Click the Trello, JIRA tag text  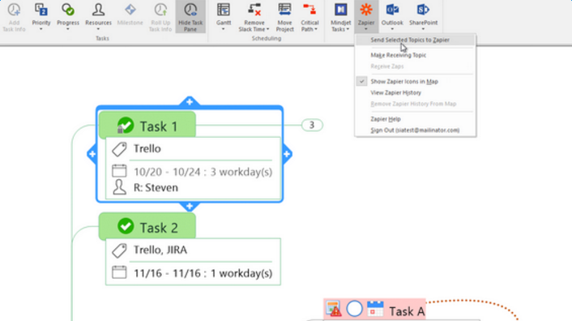click(160, 250)
